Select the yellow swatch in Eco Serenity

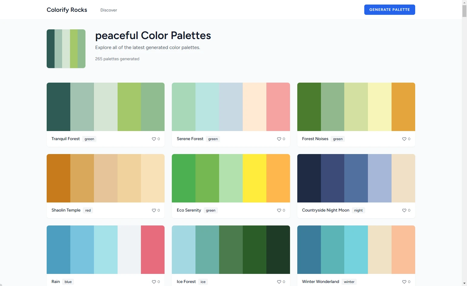pyautogui.click(x=254, y=178)
